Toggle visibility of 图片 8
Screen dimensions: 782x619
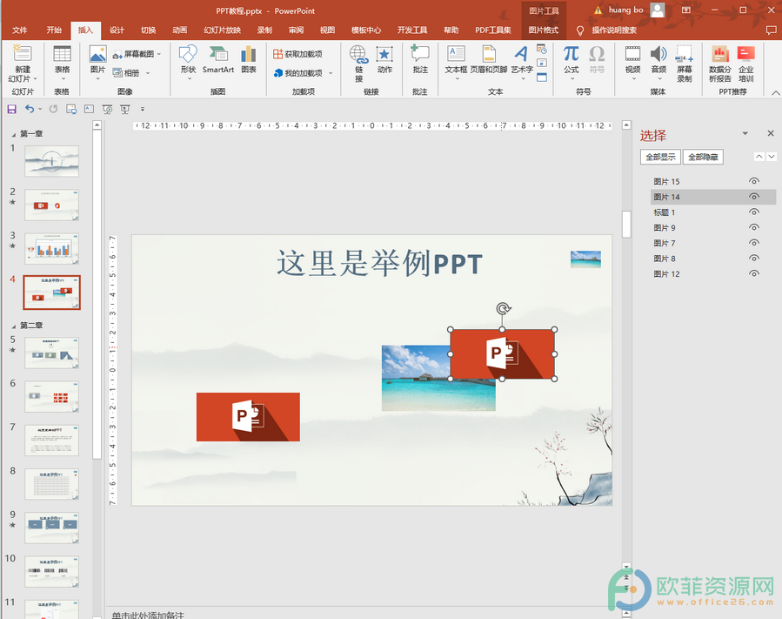point(754,259)
